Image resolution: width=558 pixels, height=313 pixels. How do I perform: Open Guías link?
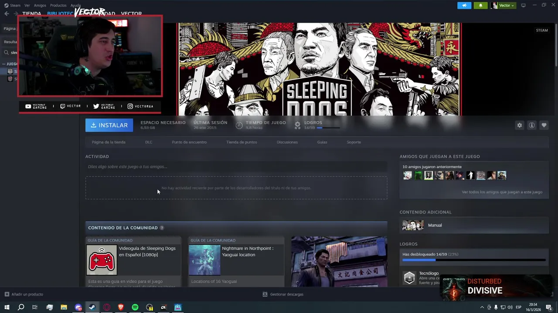(322, 142)
